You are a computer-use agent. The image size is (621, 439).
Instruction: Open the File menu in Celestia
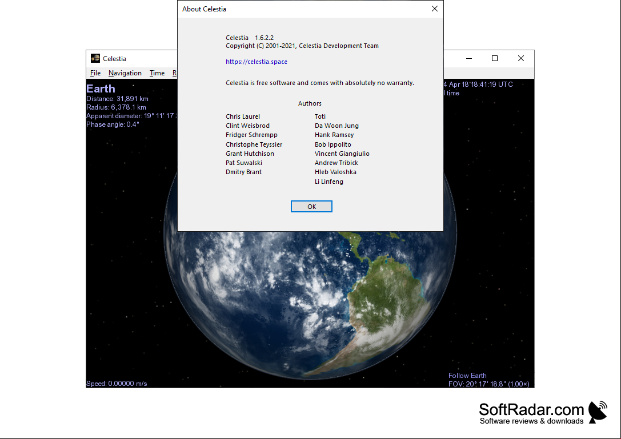coord(95,73)
